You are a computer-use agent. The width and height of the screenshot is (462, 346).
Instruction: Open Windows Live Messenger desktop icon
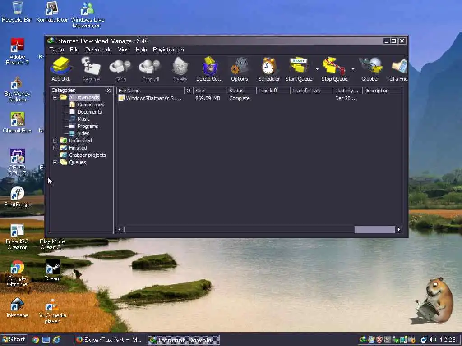87,15
